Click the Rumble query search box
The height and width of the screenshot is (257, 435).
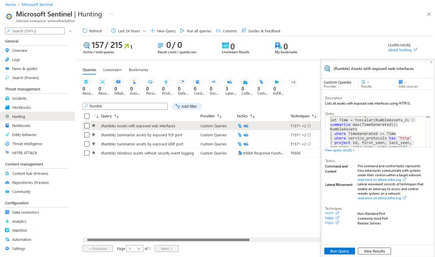tap(125, 106)
